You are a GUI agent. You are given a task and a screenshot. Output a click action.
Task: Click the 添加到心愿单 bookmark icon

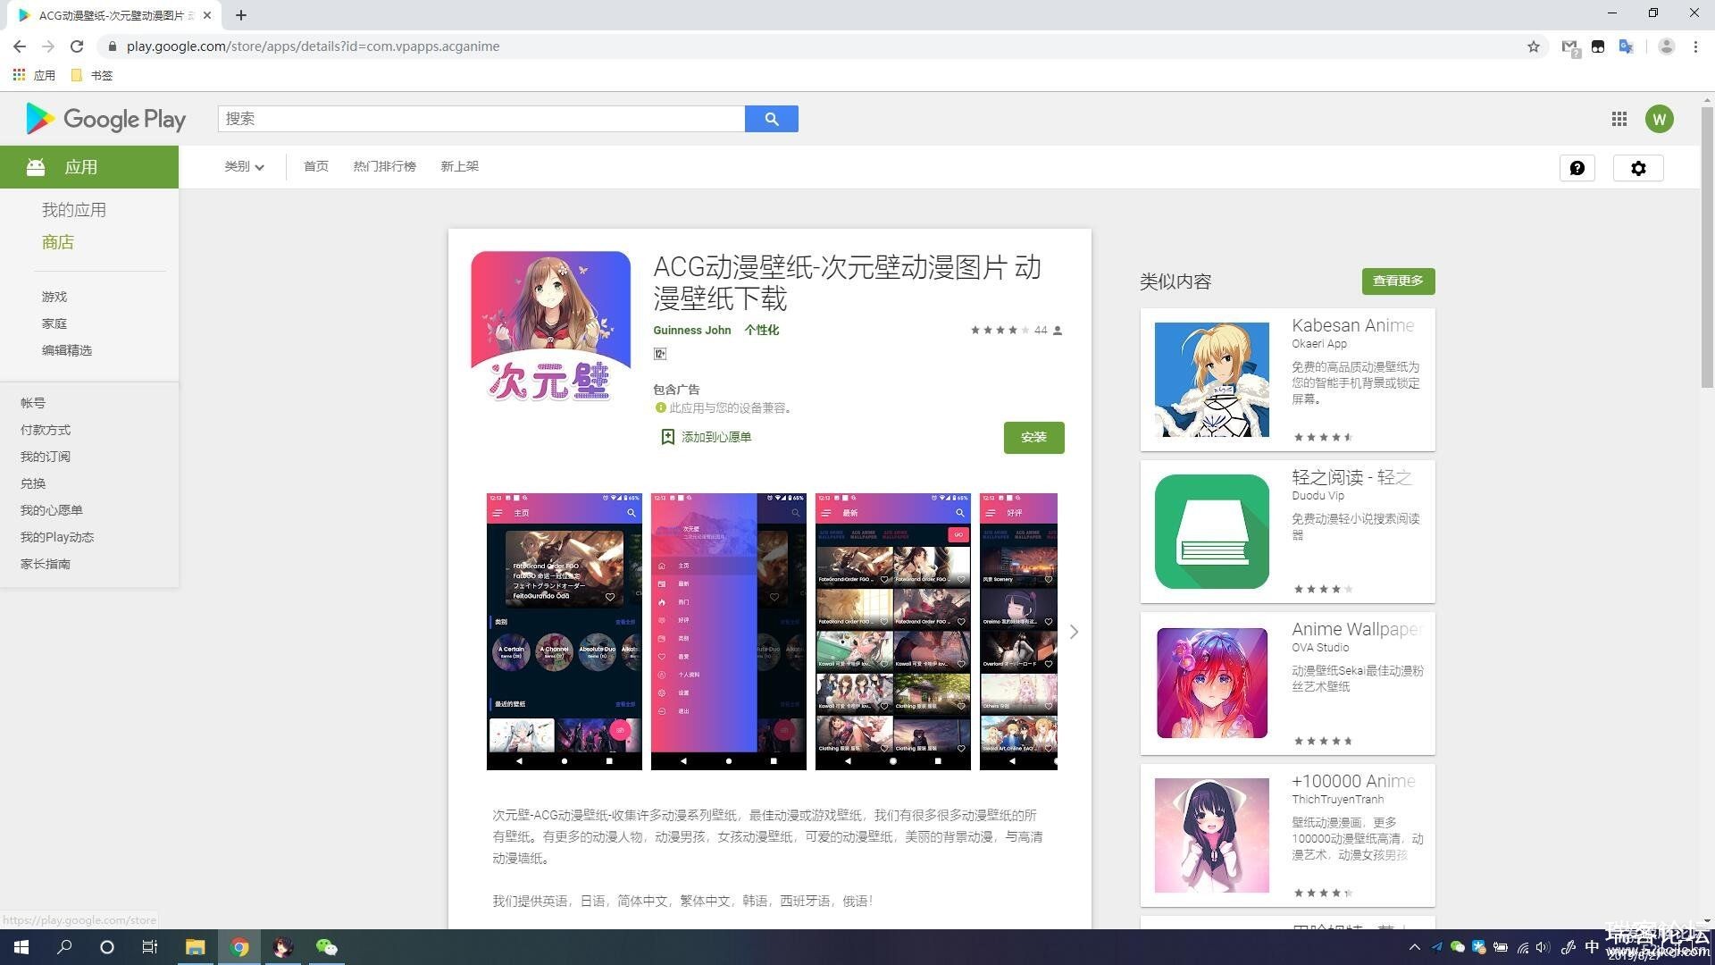(667, 437)
